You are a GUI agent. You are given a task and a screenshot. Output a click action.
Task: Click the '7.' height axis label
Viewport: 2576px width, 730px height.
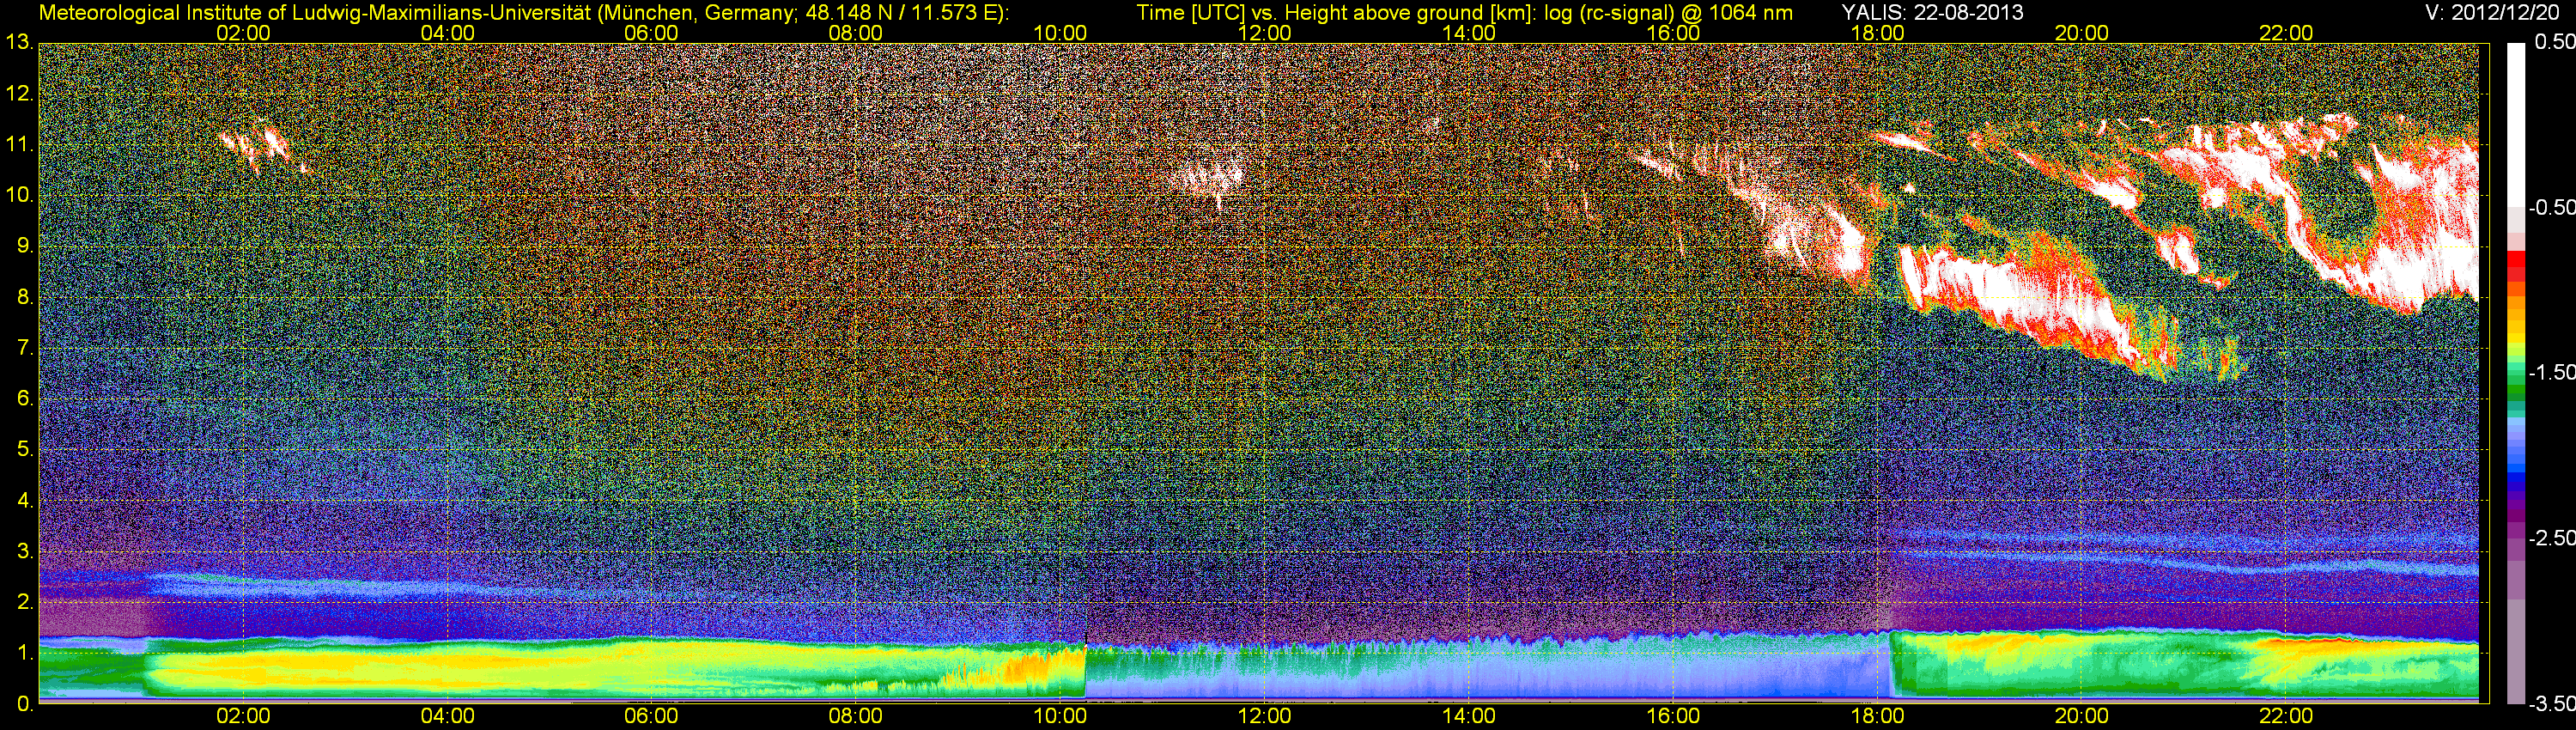tap(25, 348)
